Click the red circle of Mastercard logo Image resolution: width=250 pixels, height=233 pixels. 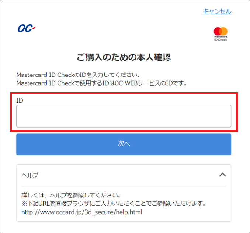coord(218,31)
